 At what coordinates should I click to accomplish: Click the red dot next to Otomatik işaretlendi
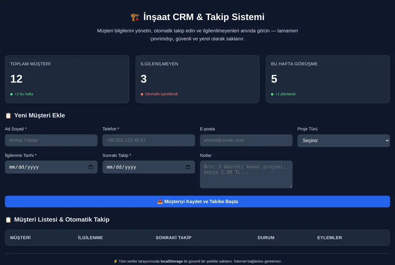(142, 94)
